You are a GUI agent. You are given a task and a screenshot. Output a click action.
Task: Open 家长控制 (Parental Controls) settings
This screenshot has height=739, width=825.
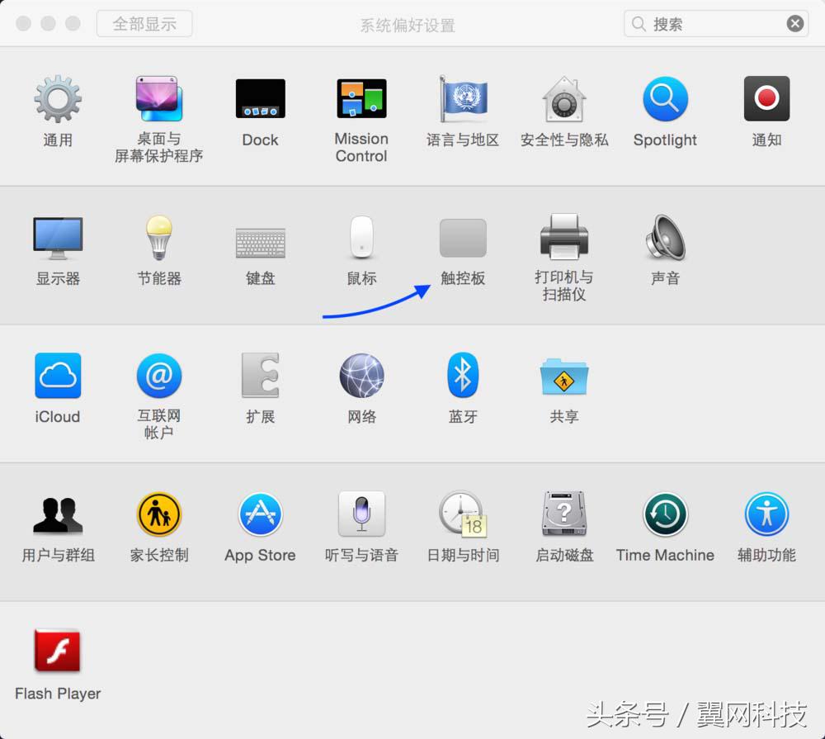[x=158, y=514]
